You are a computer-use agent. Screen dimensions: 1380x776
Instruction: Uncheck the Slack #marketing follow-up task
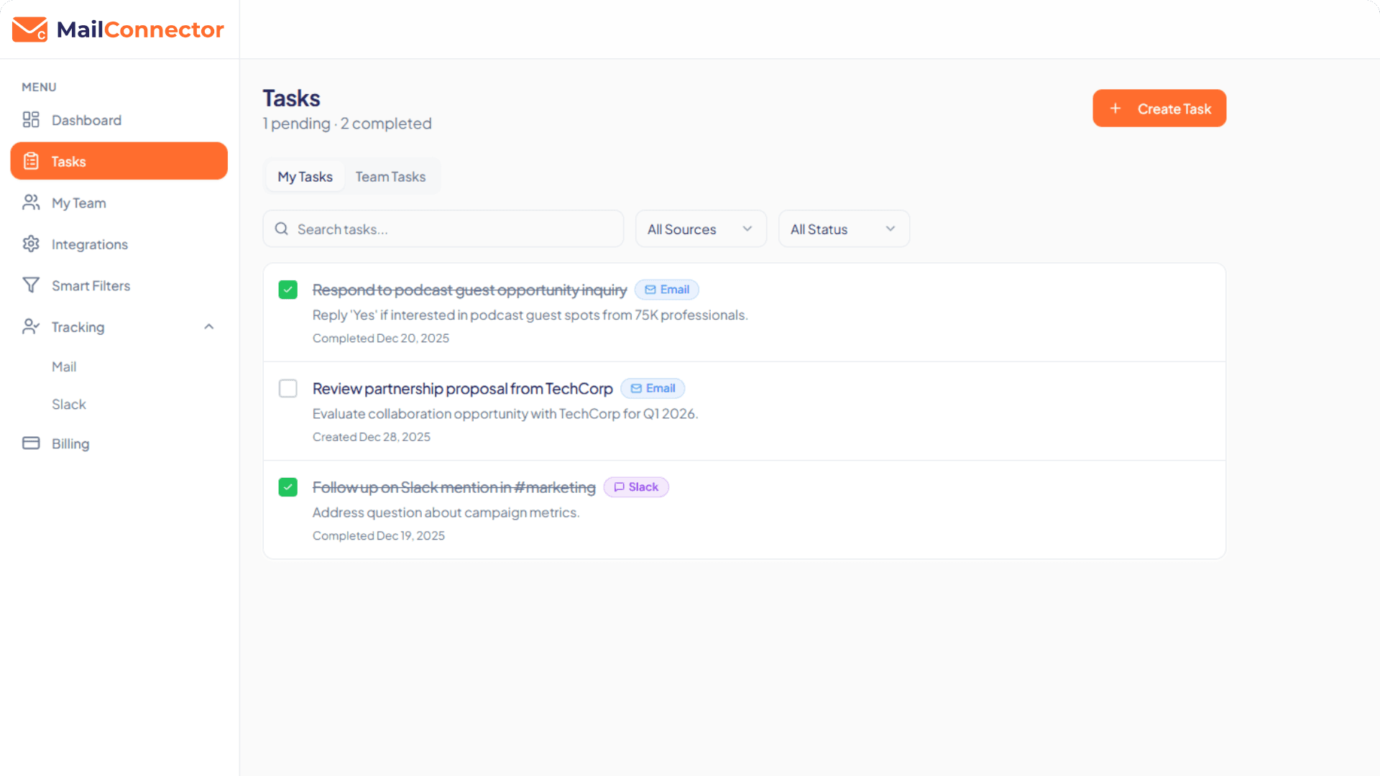(x=287, y=487)
